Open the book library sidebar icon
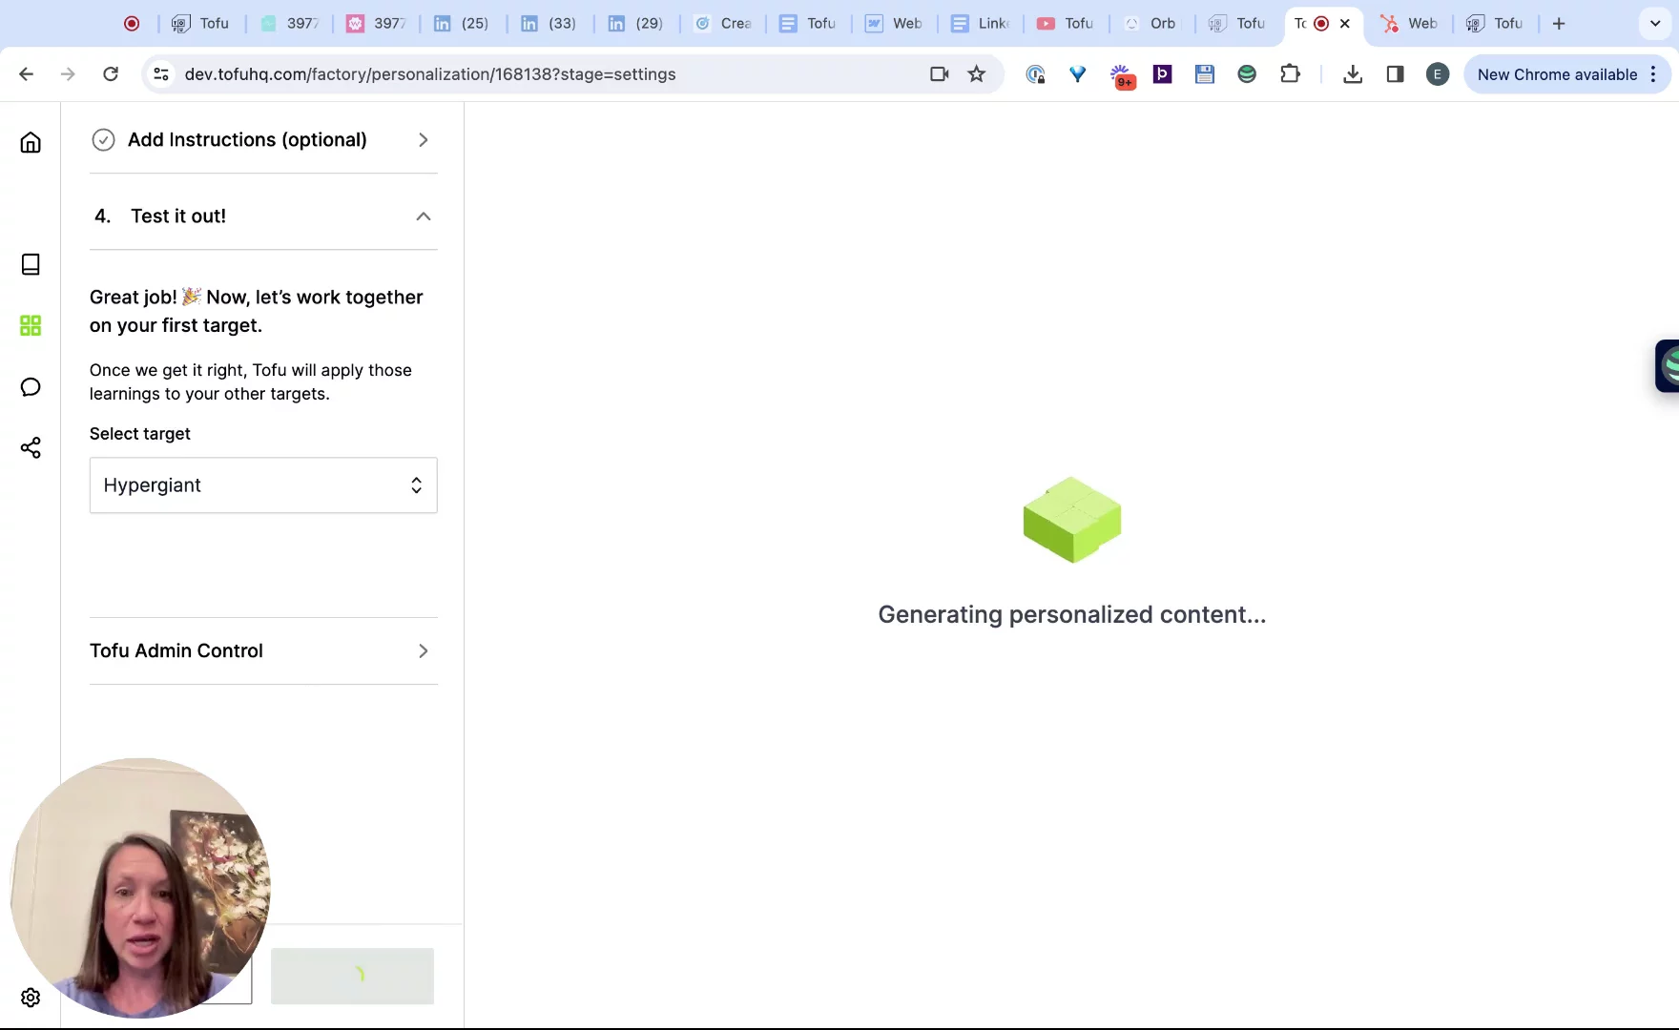Screen dimensions: 1679x1030 31,264
